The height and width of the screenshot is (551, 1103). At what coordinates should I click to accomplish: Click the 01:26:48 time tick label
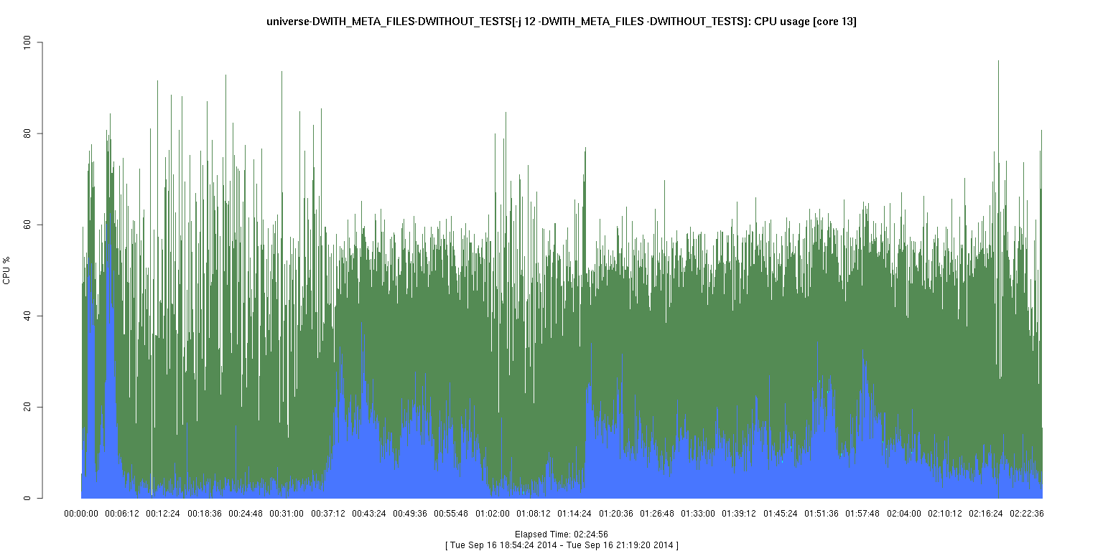coord(657,514)
